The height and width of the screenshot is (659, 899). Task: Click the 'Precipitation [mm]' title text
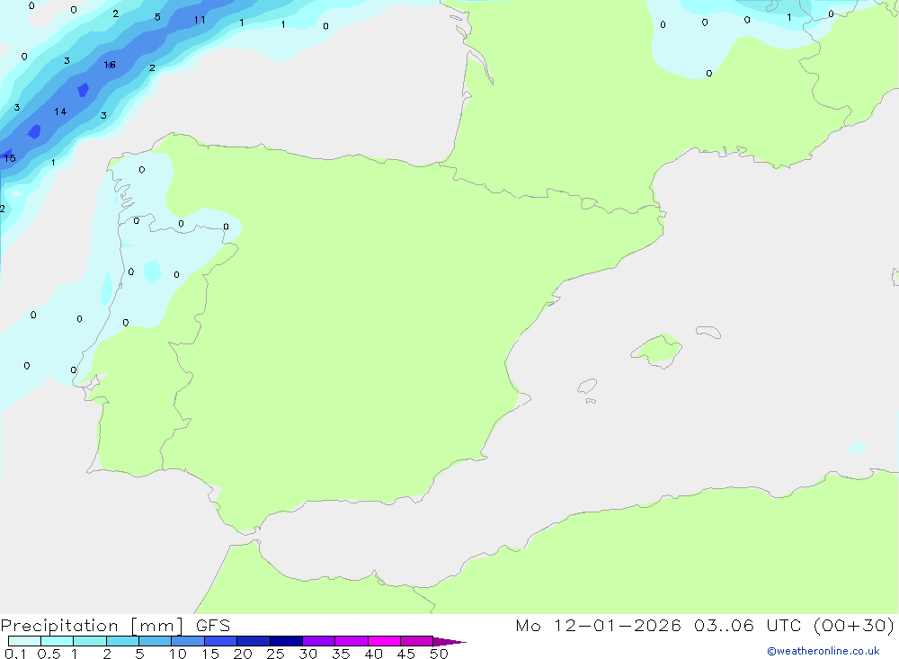[93, 626]
